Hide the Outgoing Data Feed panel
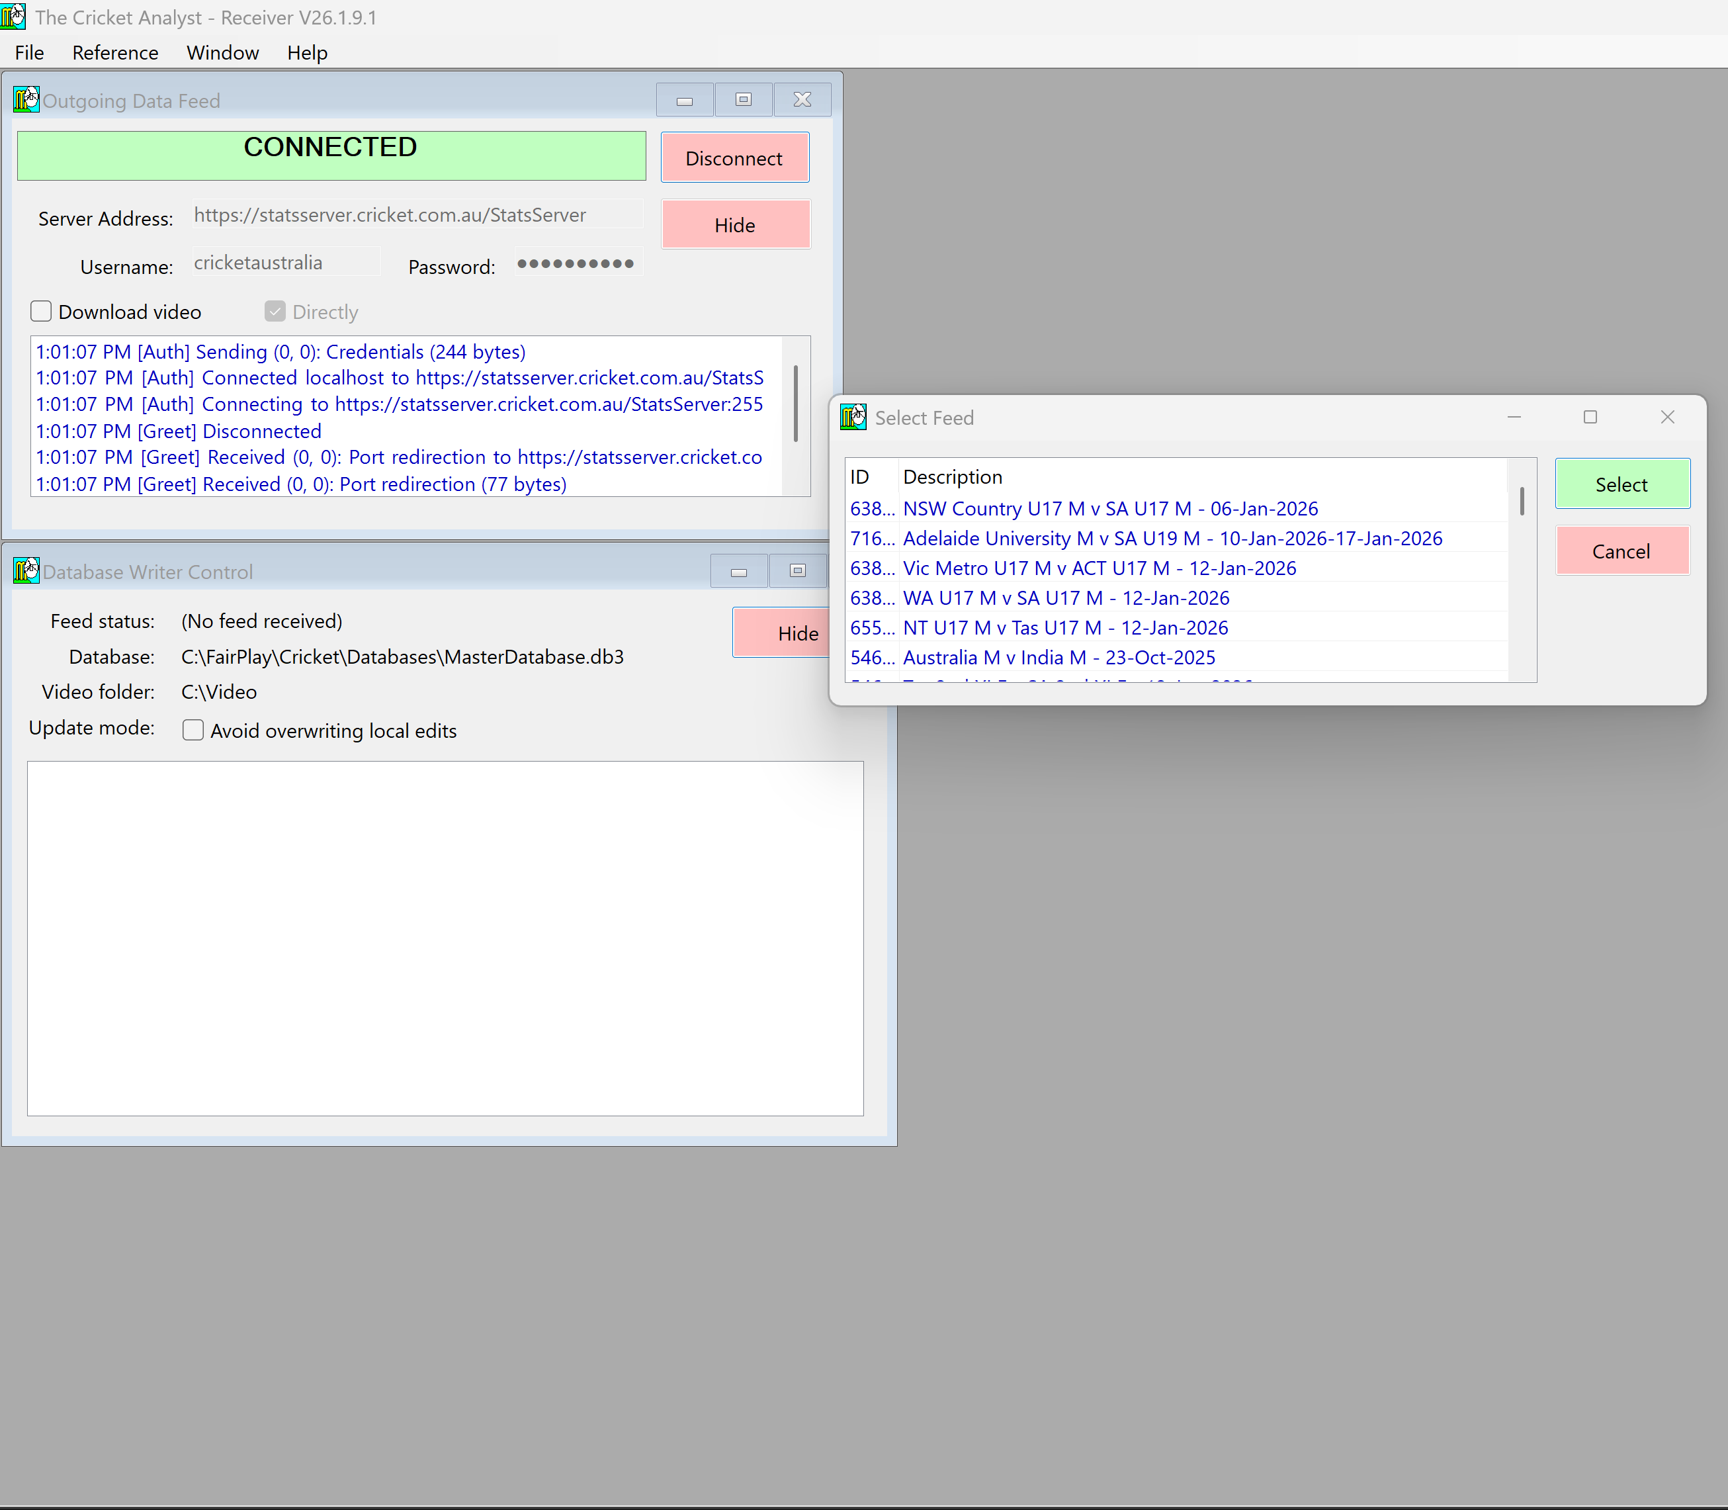The image size is (1728, 1510). click(x=735, y=224)
